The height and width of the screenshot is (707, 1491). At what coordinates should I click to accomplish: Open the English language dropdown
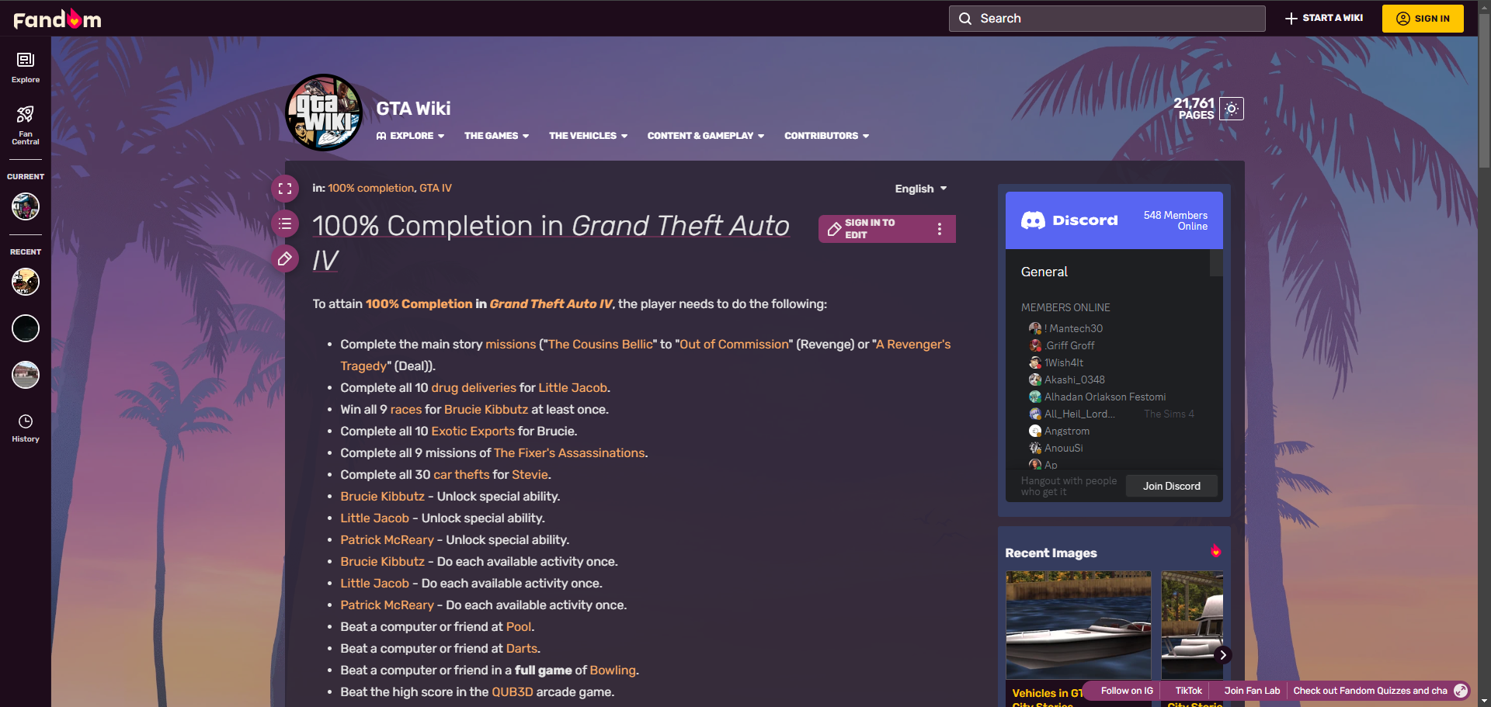tap(921, 189)
